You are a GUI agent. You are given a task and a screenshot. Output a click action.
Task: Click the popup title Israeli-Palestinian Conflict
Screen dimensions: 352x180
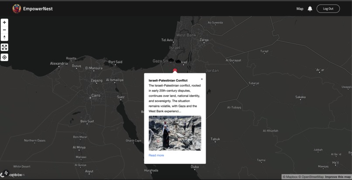[168, 81]
